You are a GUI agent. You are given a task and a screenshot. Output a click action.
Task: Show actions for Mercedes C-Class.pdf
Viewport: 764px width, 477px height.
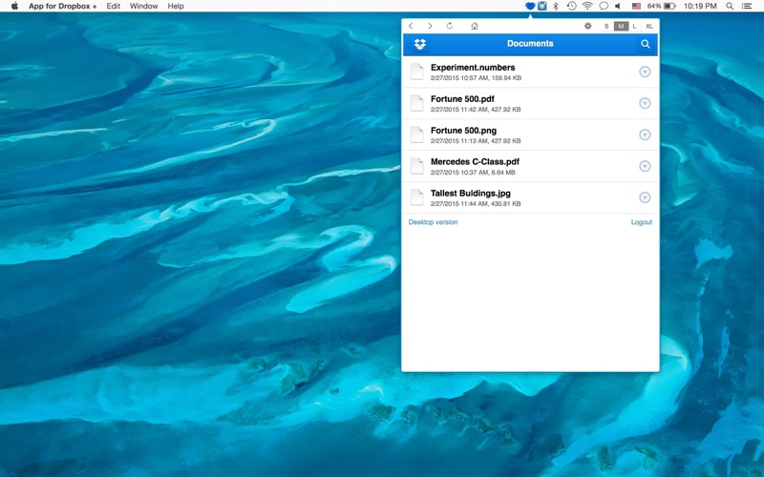click(x=645, y=166)
